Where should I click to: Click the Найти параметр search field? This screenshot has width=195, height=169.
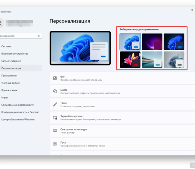point(21,36)
